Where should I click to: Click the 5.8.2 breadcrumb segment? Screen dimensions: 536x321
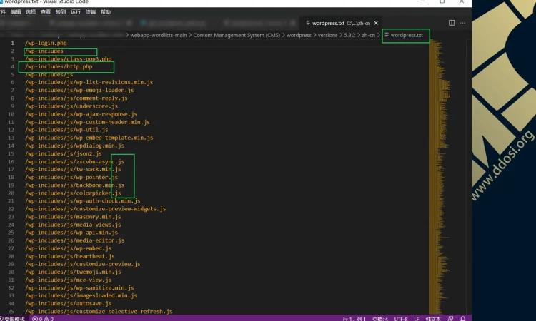click(349, 35)
